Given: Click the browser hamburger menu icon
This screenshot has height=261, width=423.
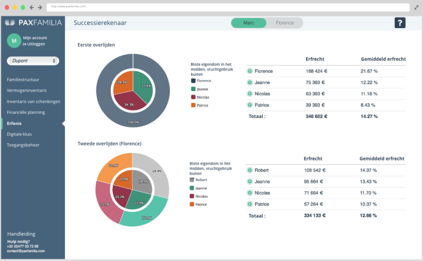Looking at the screenshot, I should click(416, 7).
